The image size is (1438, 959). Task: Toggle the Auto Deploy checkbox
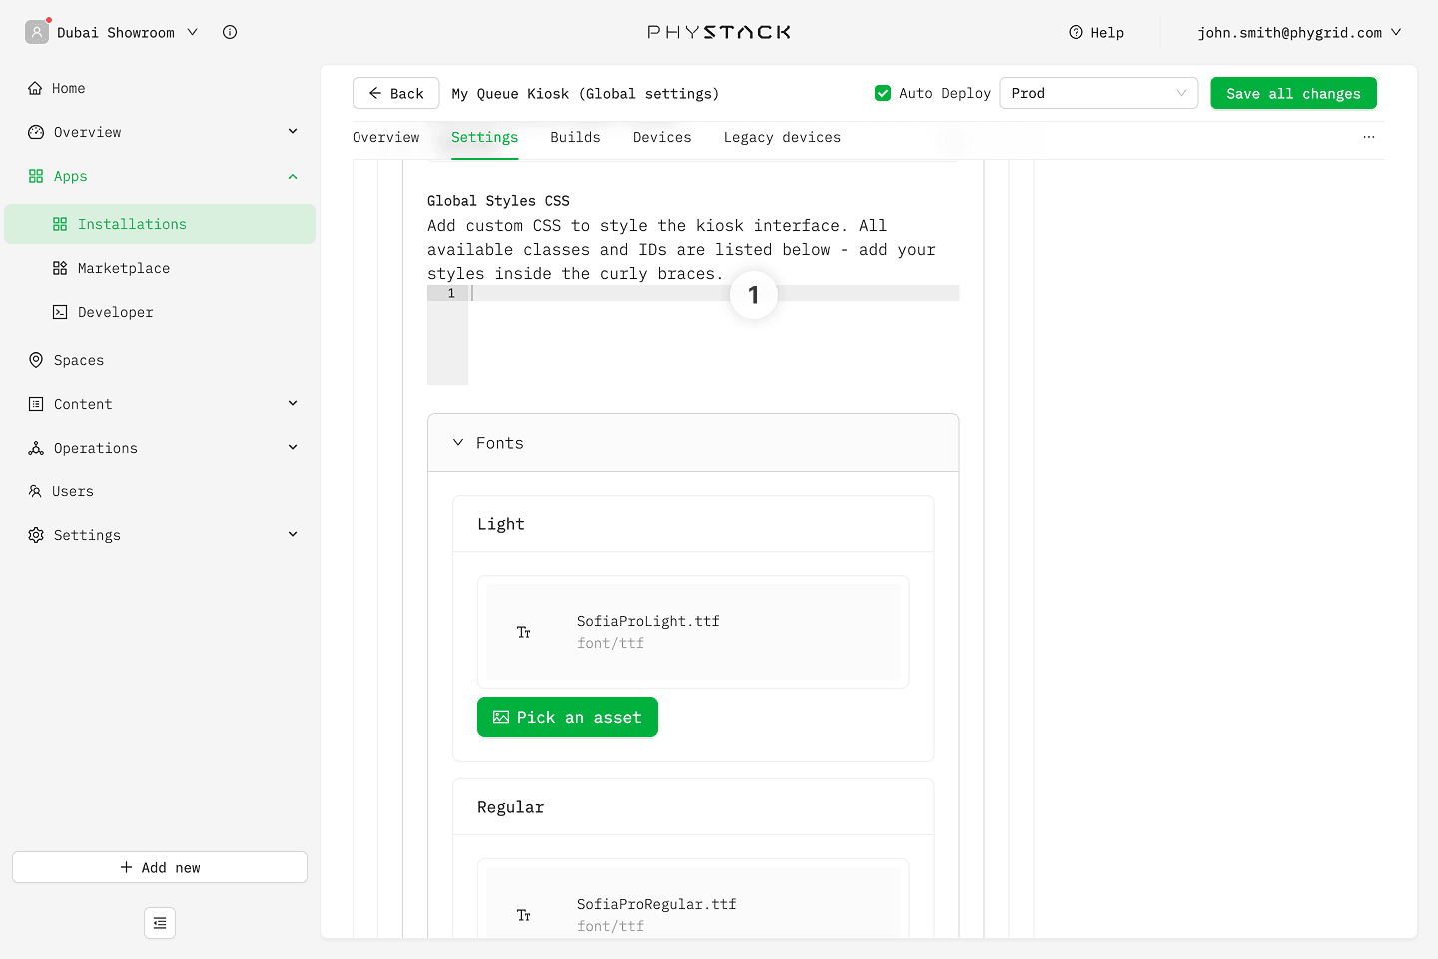click(x=883, y=93)
